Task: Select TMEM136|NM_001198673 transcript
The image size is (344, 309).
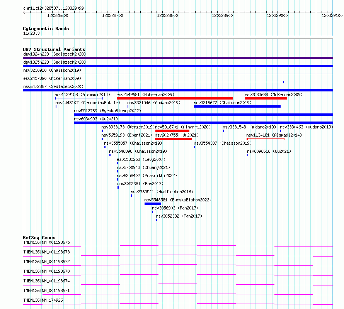Action: click(46, 252)
